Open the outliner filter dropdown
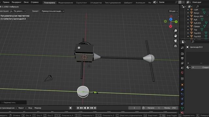 (190, 6)
